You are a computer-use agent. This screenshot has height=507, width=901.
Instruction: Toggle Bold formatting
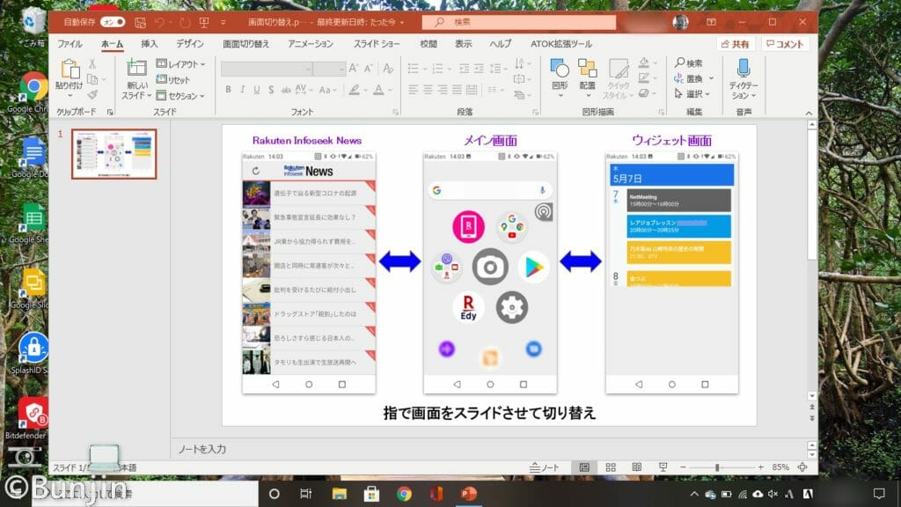[228, 90]
